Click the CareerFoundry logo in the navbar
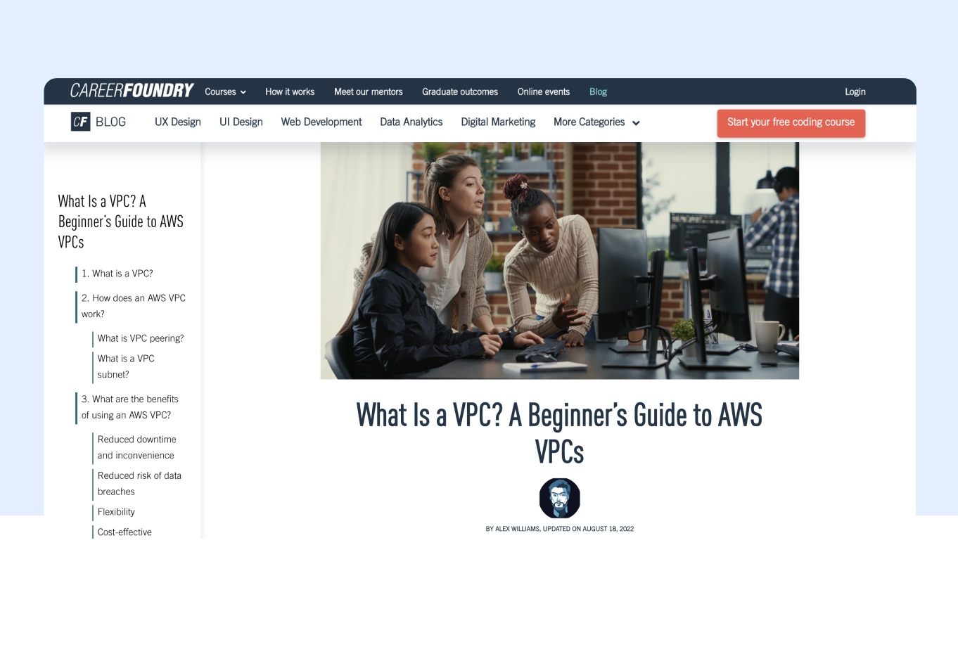 point(131,91)
